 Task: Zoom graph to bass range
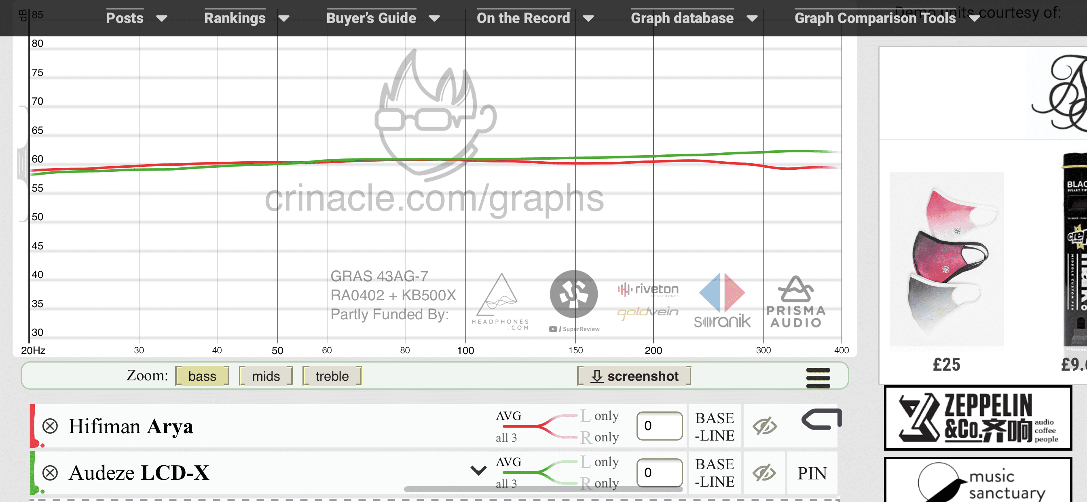(x=202, y=376)
